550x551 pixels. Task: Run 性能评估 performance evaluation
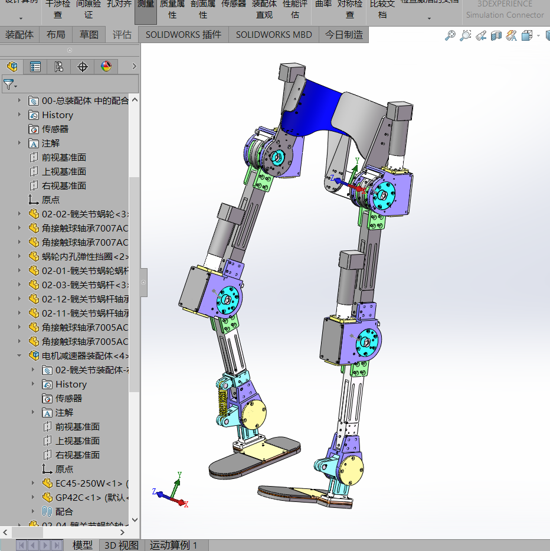295,8
